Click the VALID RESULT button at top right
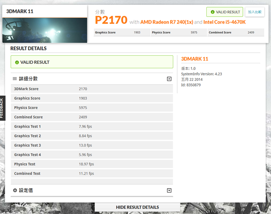The height and width of the screenshot is (214, 271). coord(225,12)
